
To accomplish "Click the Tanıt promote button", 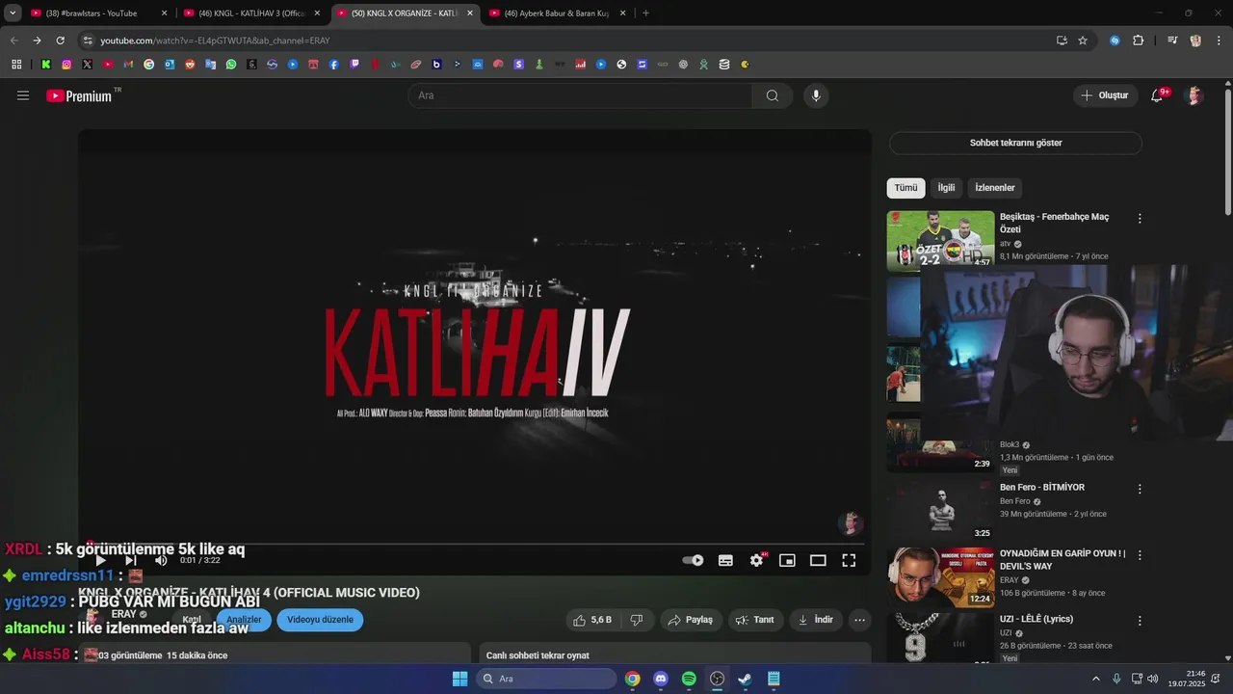I will pyautogui.click(x=755, y=620).
